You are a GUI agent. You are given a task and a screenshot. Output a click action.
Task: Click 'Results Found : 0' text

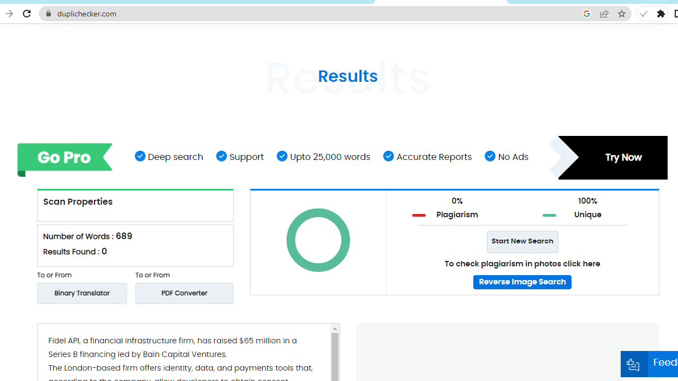coord(75,252)
